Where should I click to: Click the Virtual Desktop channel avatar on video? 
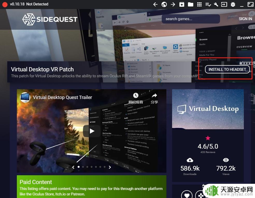coord(25,97)
